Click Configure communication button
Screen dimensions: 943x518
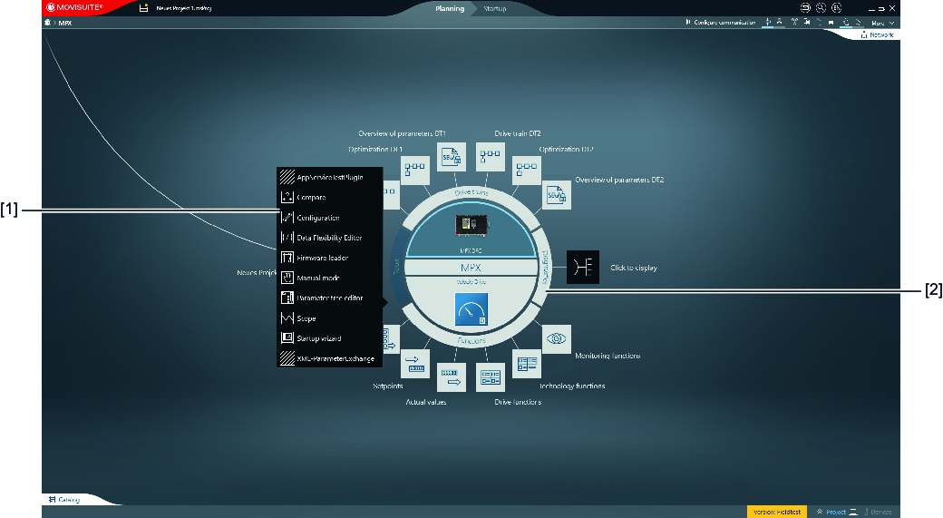[723, 23]
